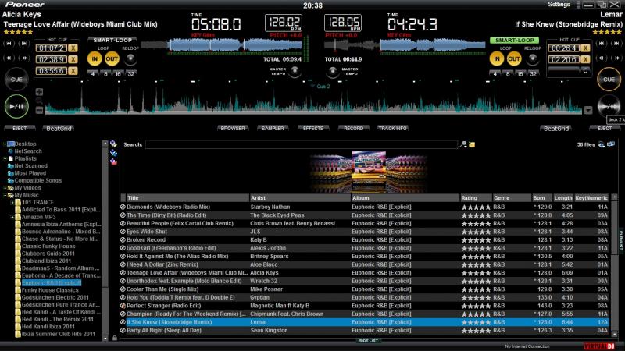The width and height of the screenshot is (625, 351).
Task: Open left deck BeatGrid
Action: tap(59, 128)
